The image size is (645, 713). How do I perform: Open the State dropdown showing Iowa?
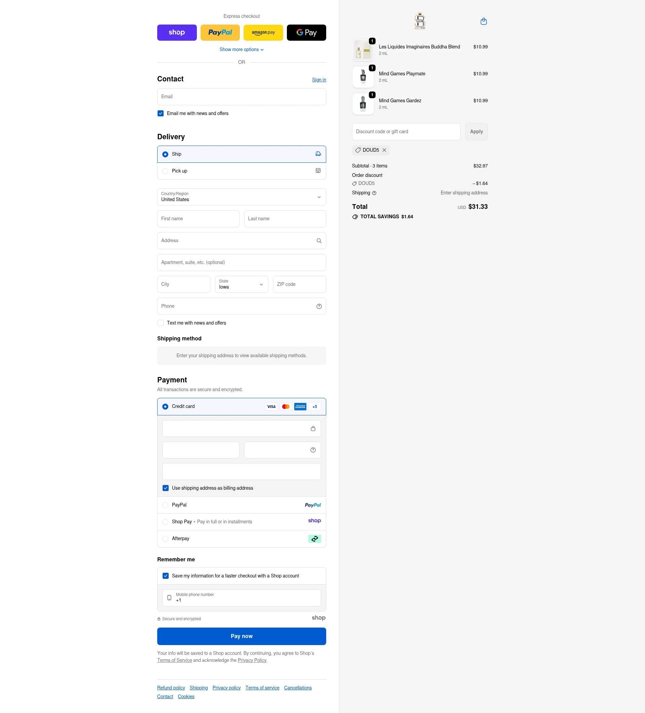pos(241,284)
